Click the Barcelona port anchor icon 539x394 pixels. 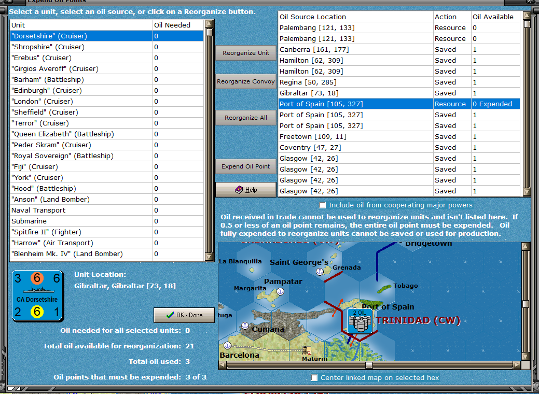(x=227, y=345)
